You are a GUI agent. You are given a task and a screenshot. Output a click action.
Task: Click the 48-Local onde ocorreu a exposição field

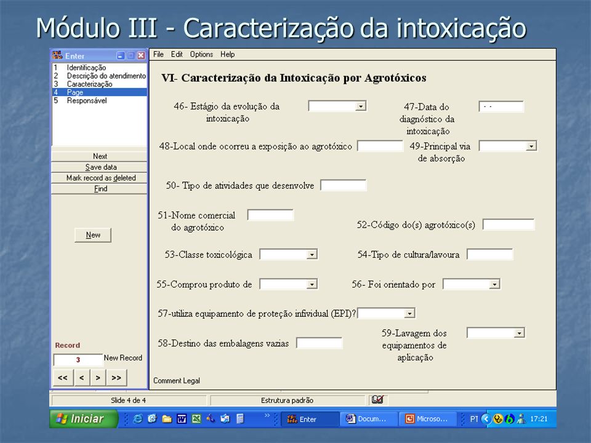point(380,146)
